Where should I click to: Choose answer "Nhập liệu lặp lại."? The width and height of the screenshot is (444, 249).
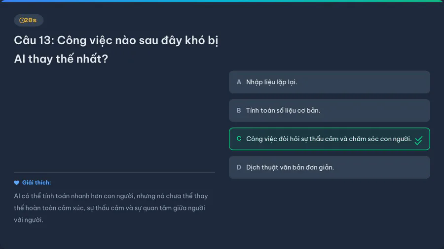pos(272,82)
